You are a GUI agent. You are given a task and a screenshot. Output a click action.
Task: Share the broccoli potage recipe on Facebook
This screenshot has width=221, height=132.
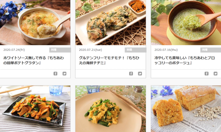pos(206,73)
